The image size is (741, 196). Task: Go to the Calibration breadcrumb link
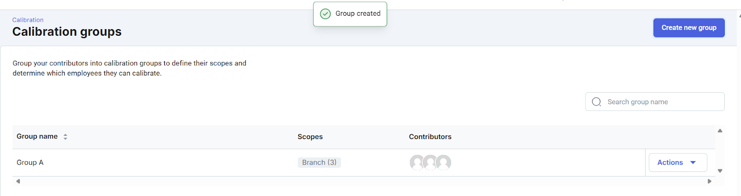28,20
